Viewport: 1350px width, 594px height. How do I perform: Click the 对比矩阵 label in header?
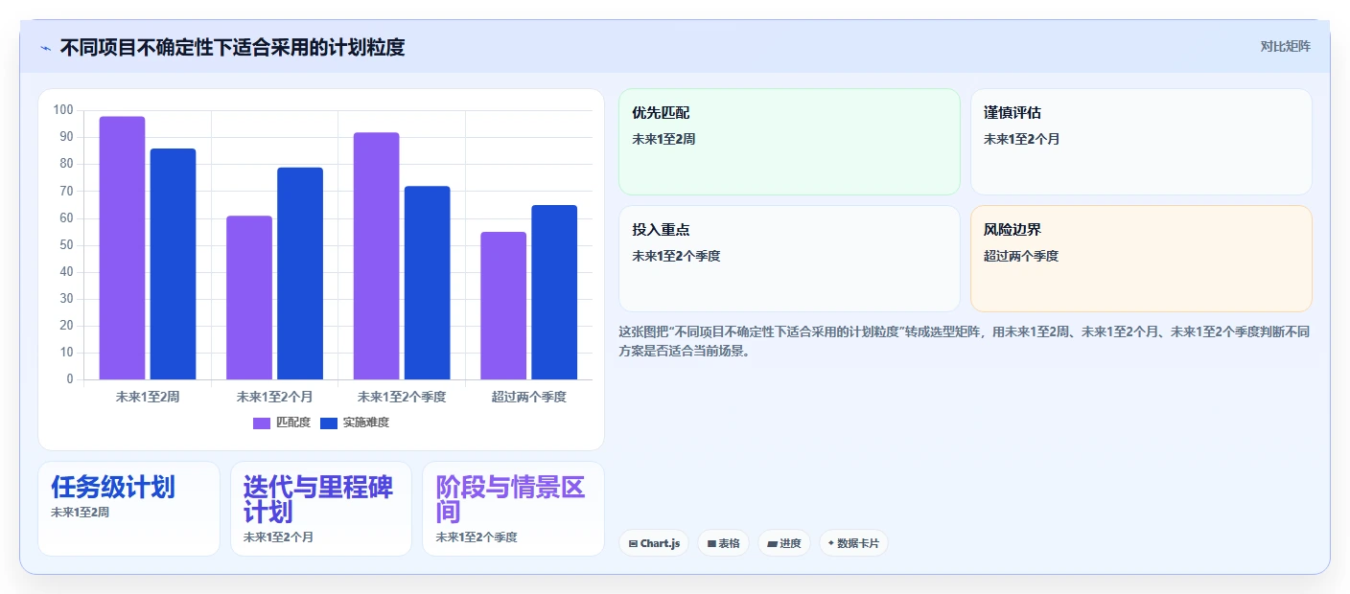point(1285,46)
